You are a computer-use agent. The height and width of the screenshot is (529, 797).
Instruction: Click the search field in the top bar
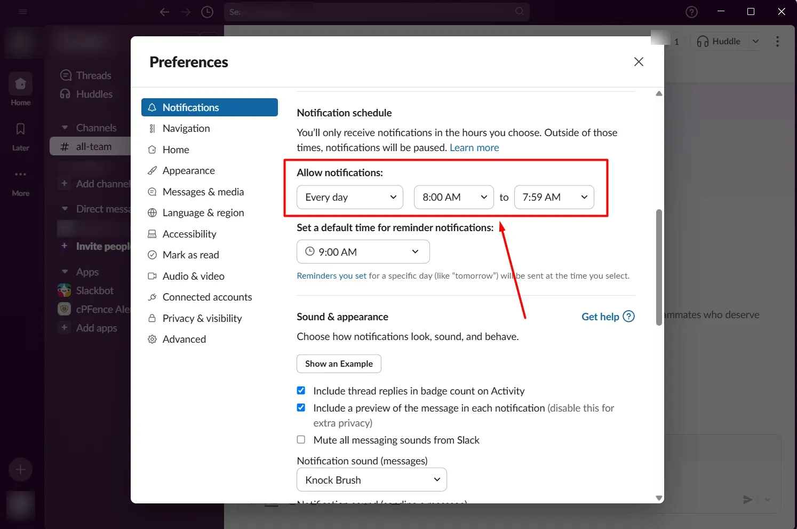point(377,12)
